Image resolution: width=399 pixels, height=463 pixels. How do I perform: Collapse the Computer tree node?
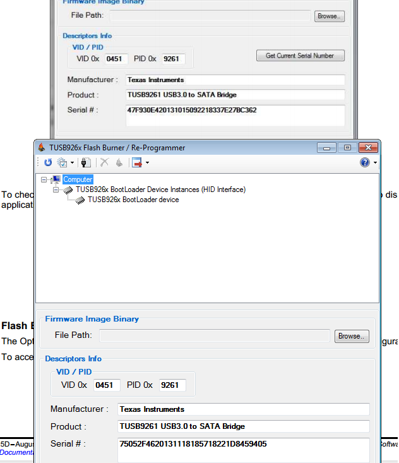coord(44,179)
